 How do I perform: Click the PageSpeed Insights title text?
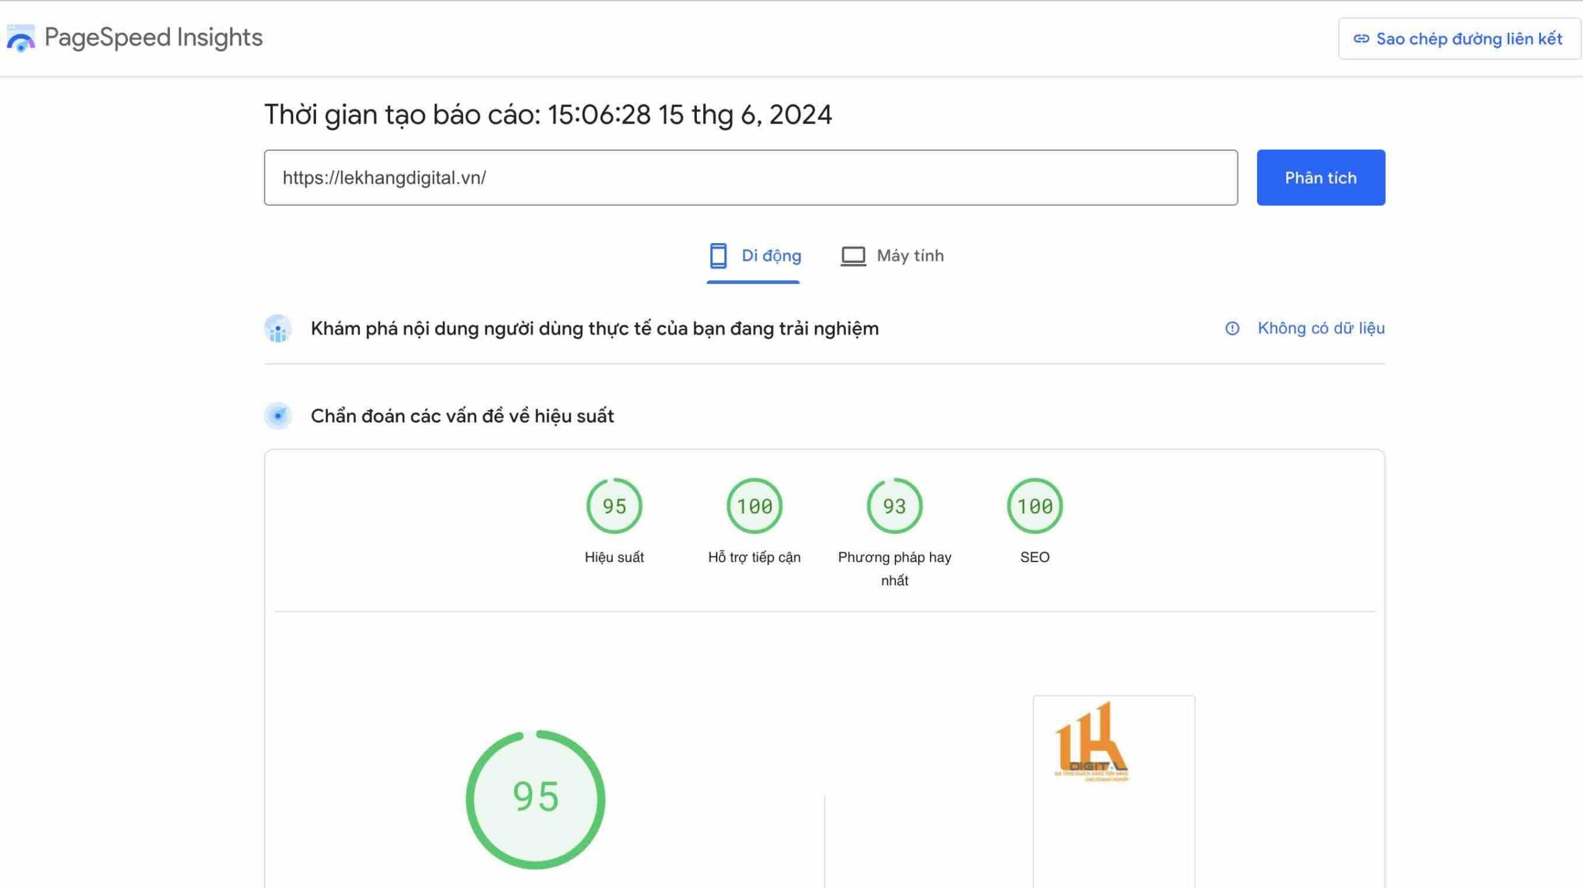click(x=153, y=38)
